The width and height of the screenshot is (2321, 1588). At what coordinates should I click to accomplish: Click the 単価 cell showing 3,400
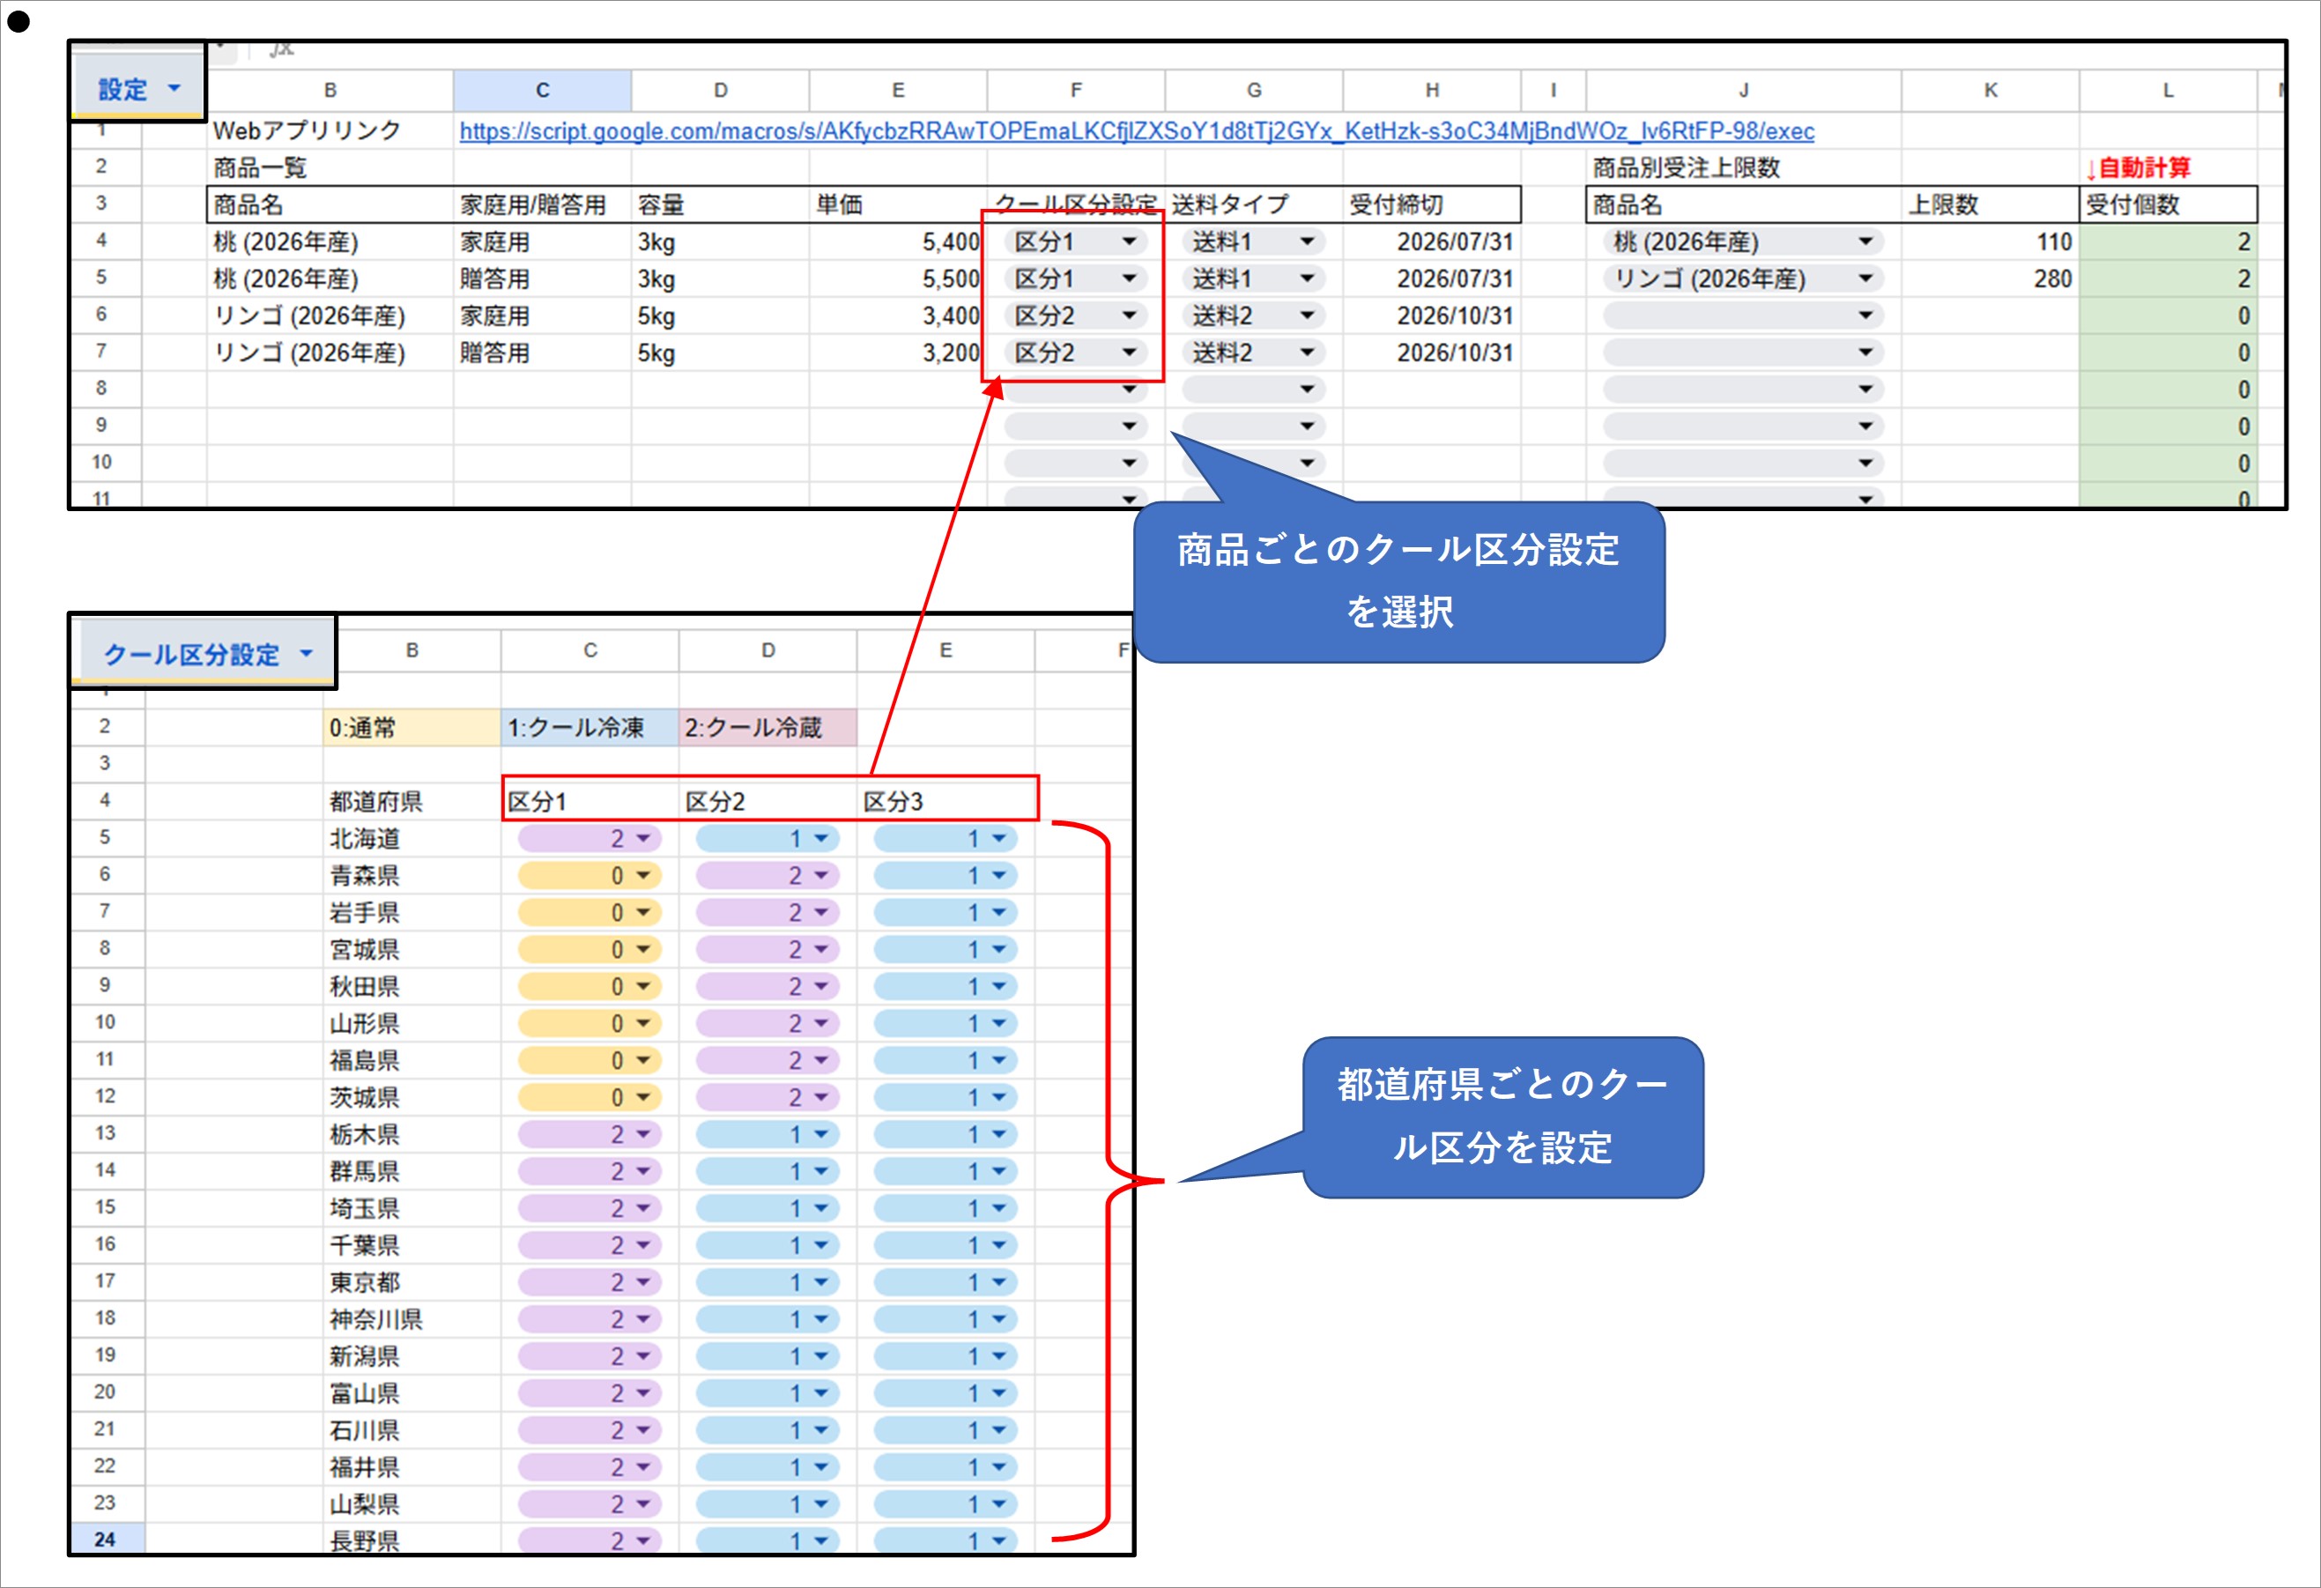[x=898, y=315]
